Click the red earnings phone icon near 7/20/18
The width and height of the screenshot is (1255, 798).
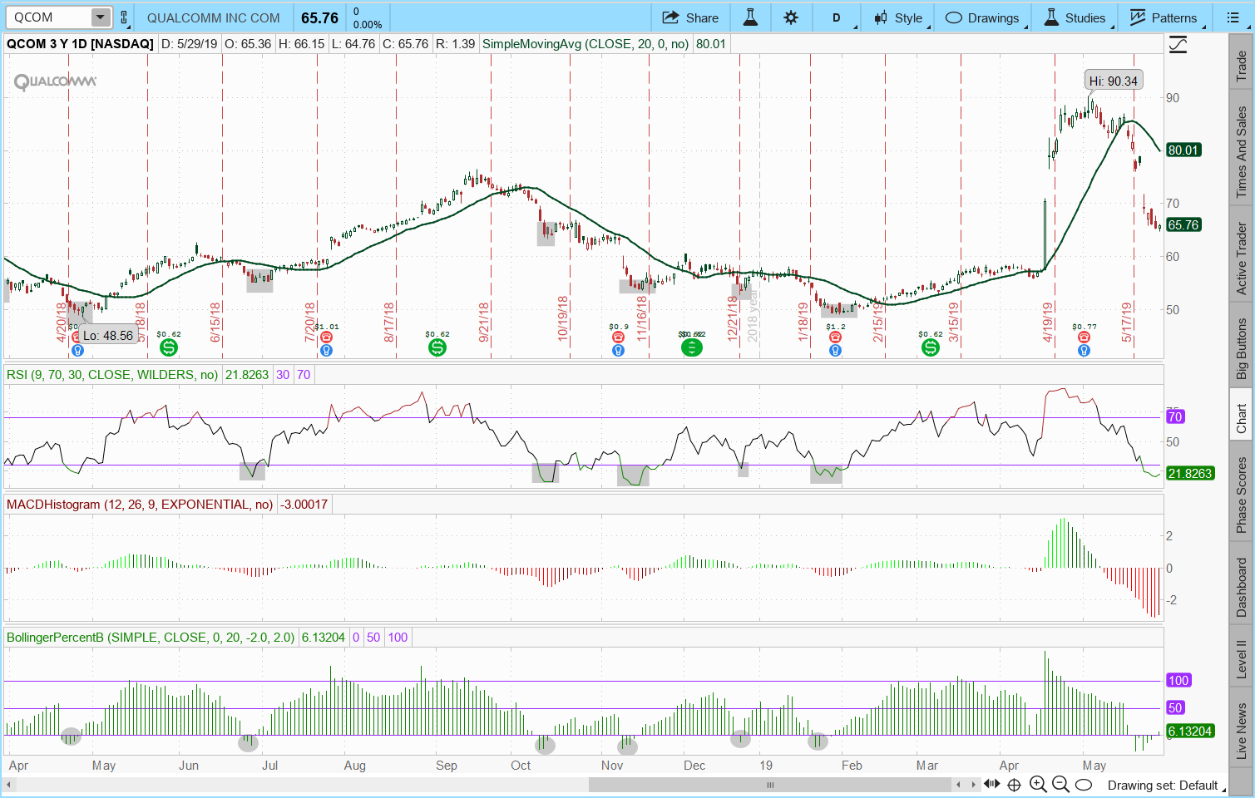click(326, 337)
